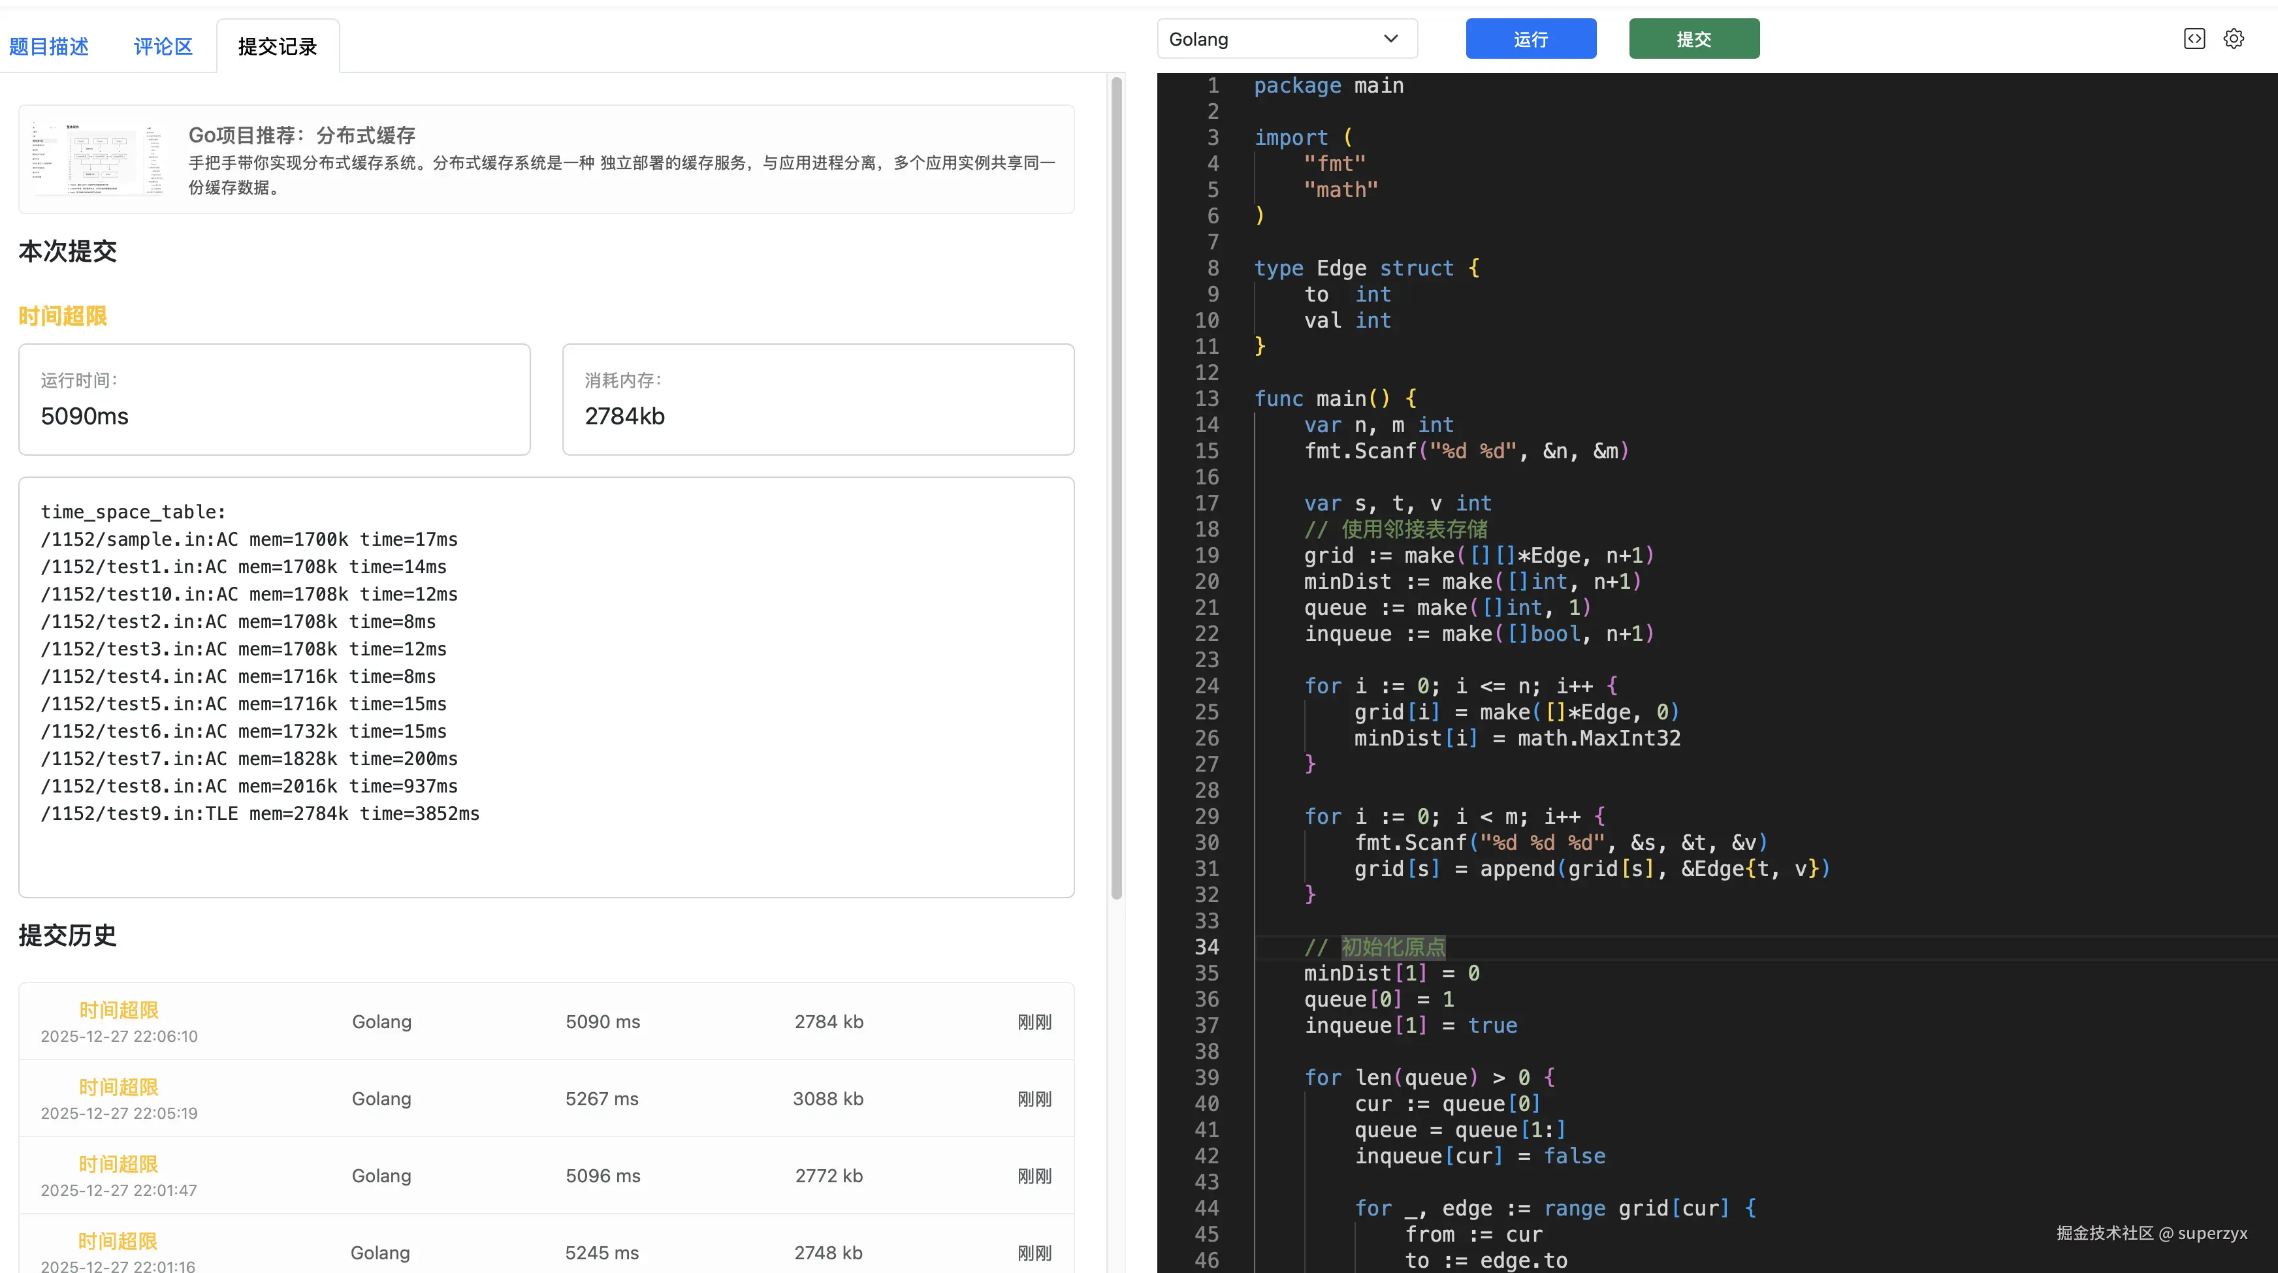The height and width of the screenshot is (1273, 2278).
Task: Click the code layout toggle icon
Action: (2194, 39)
